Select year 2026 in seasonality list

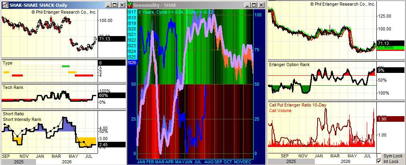[132, 62]
